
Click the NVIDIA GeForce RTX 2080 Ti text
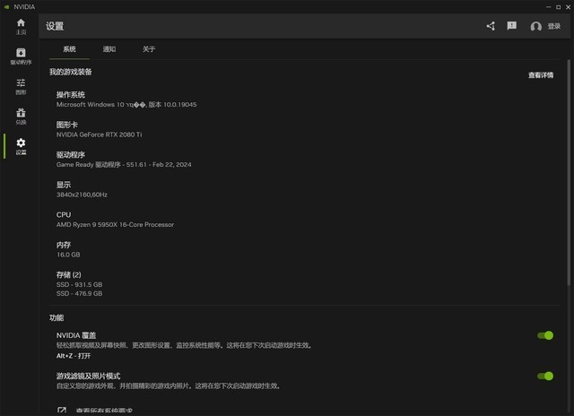[99, 134]
